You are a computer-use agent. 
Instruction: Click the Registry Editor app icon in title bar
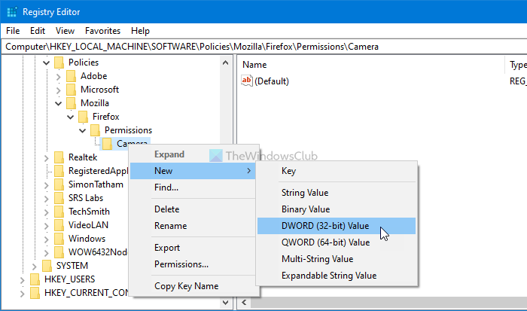click(x=12, y=12)
